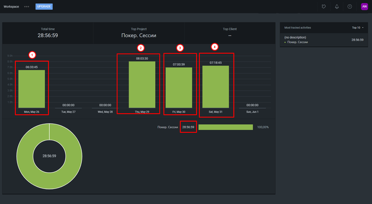Select the Thu, May 29 green bar
372x204 pixels.
(142, 84)
